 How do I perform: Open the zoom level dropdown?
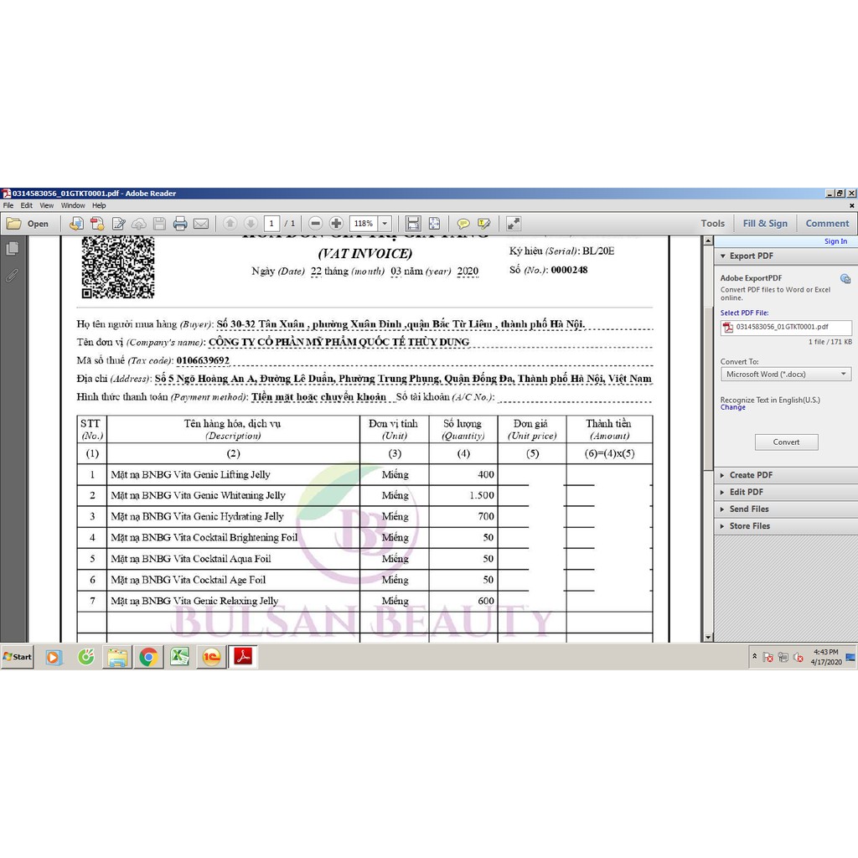(x=385, y=224)
